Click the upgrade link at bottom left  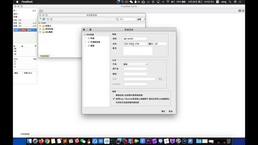(25, 134)
